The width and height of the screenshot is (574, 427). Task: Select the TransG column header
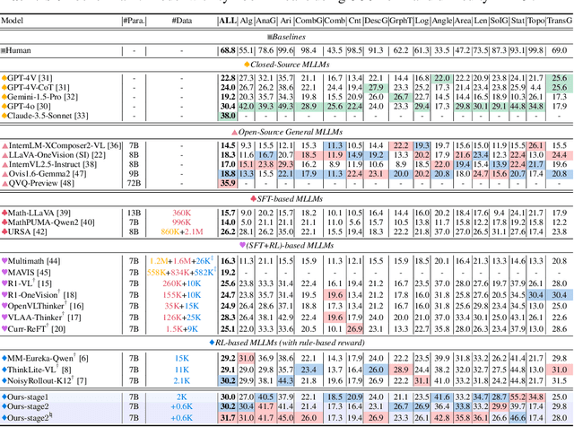click(x=558, y=20)
